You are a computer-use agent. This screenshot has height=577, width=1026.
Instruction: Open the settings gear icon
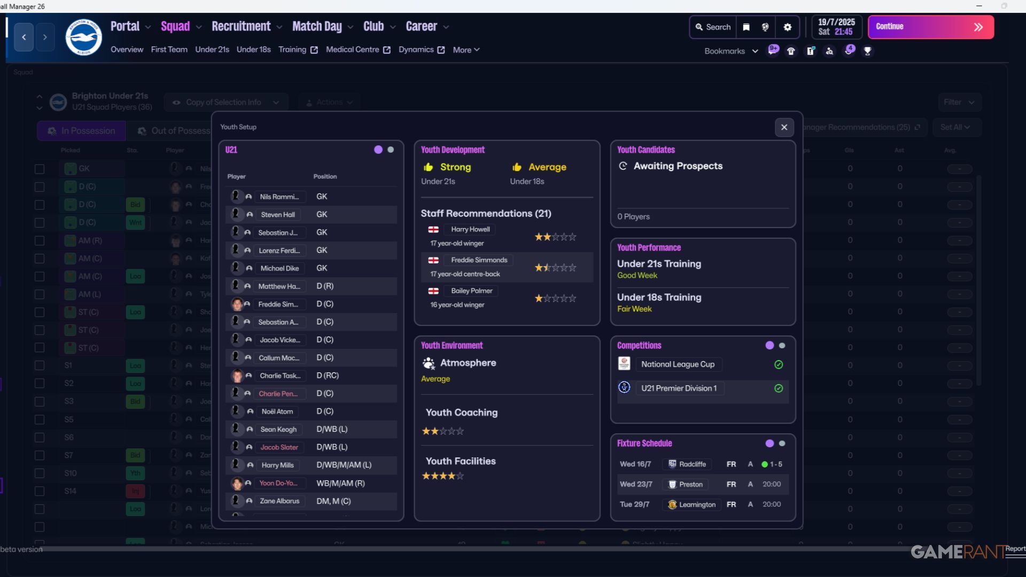pyautogui.click(x=787, y=27)
